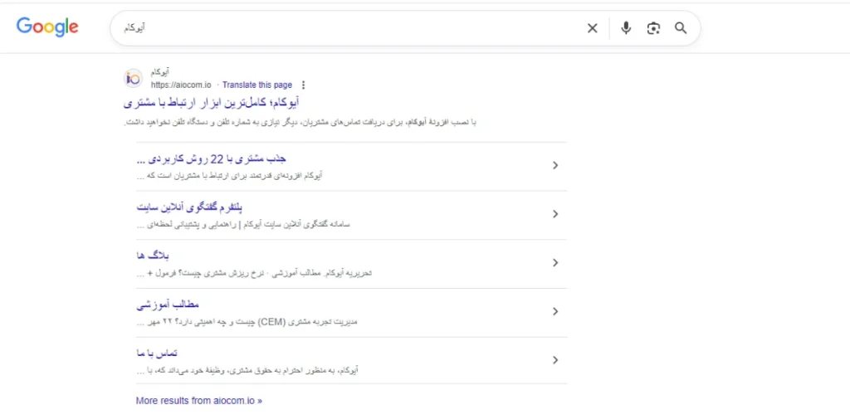850x419 pixels.
Task: Clear the search box with X icon
Action: [x=592, y=28]
